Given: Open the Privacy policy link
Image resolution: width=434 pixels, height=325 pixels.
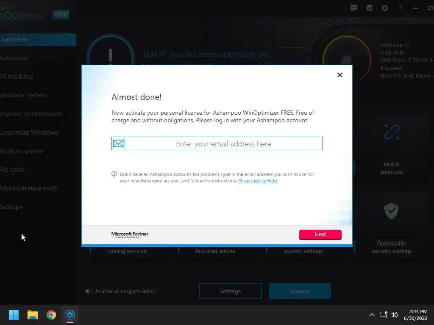Looking at the screenshot, I should point(252,181).
